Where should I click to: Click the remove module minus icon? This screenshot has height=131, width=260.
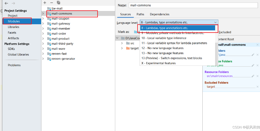[52, 3]
